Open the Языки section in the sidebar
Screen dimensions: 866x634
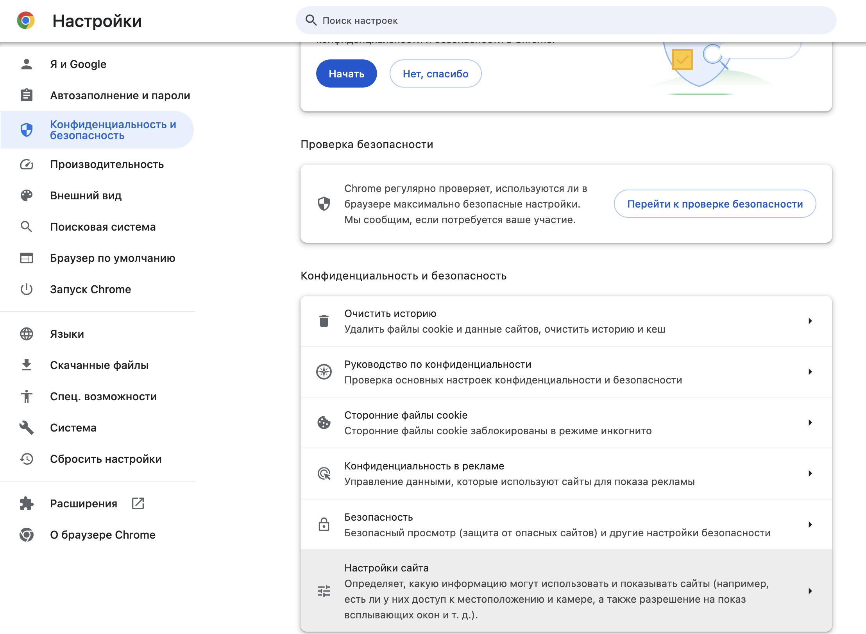point(66,334)
